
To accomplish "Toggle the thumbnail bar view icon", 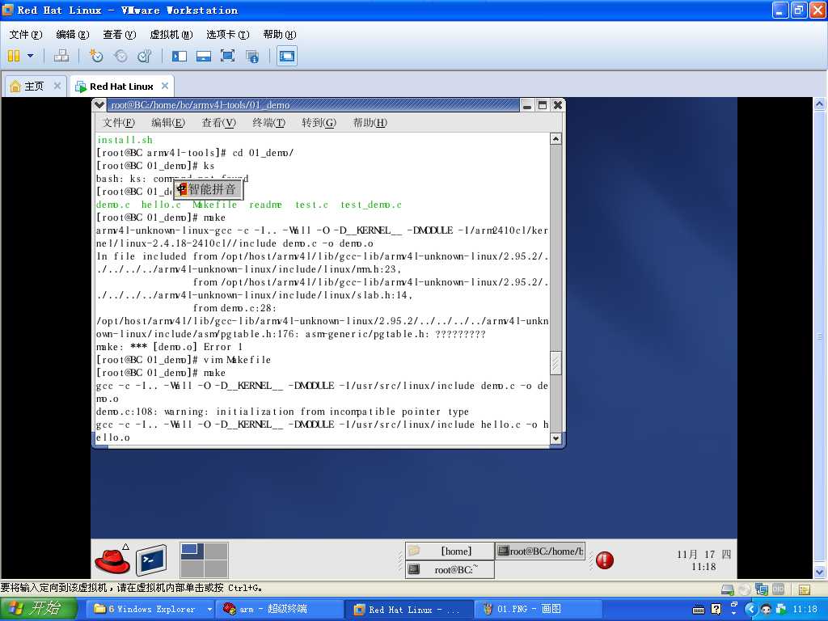I will click(x=203, y=56).
